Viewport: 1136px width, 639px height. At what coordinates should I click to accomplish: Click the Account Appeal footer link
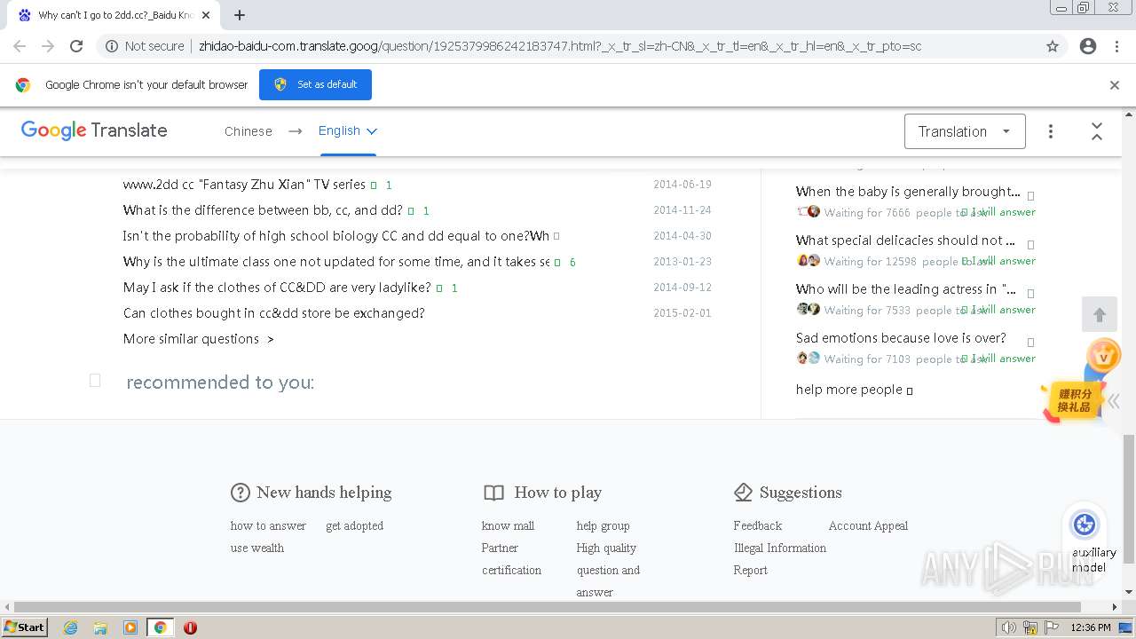point(868,525)
